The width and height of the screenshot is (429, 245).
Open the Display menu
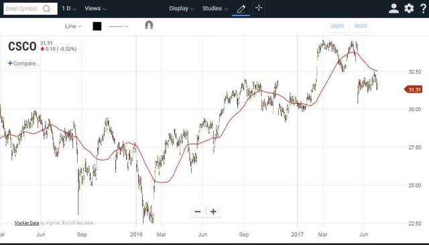tap(182, 9)
